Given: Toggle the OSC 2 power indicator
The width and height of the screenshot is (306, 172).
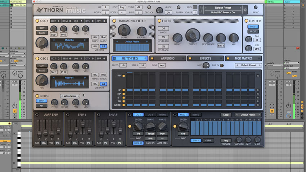Looking at the screenshot, I should [37, 58].
